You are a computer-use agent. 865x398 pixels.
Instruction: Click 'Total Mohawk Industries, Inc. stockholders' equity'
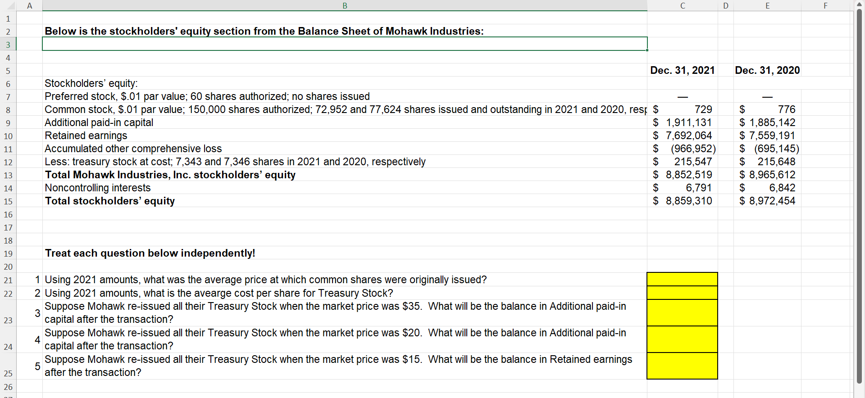pyautogui.click(x=170, y=175)
